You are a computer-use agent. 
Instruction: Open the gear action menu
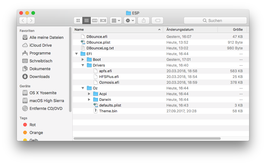pos(130,20)
